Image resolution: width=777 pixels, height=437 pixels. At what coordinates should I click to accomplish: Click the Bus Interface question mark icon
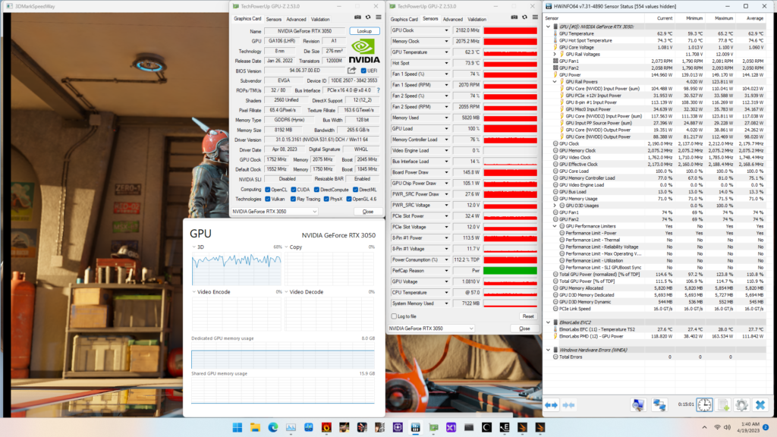[379, 90]
